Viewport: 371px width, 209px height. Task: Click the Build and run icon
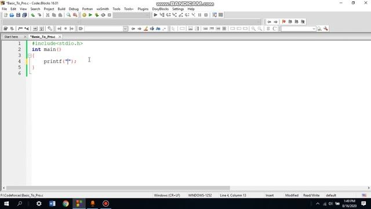click(x=97, y=15)
